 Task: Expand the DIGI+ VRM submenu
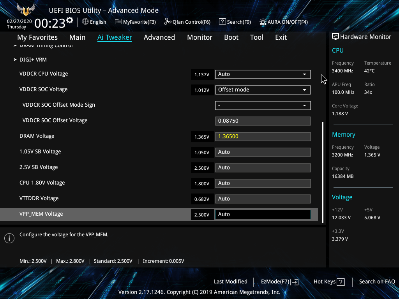33,60
